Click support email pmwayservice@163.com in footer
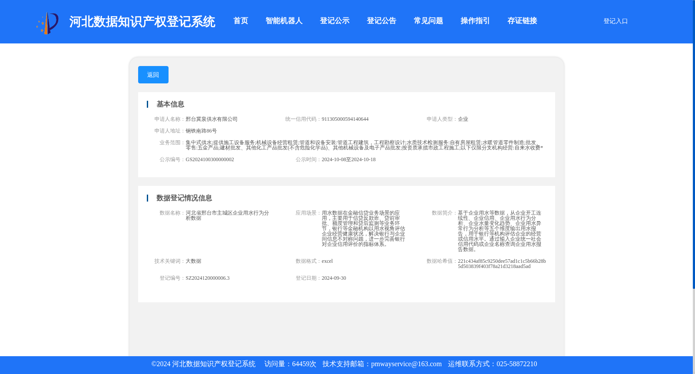This screenshot has width=695, height=374. pyautogui.click(x=406, y=364)
